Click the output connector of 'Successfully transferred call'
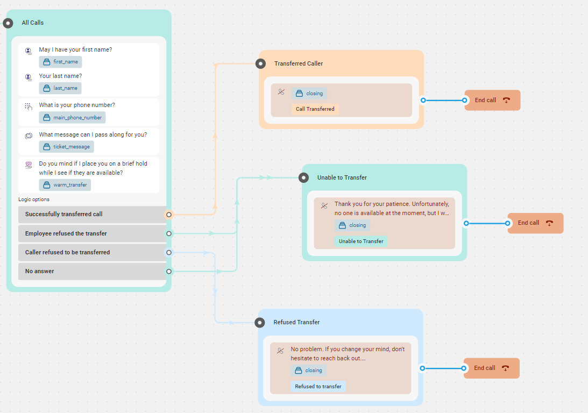This screenshot has height=413, width=588. click(169, 215)
